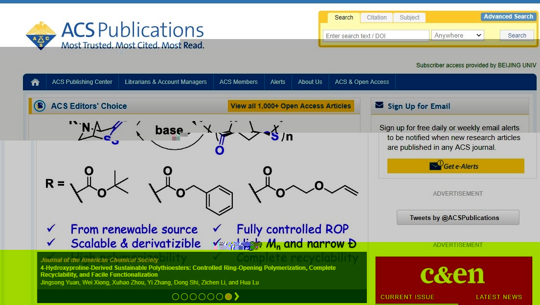540x305 pixels.
Task: Open the About Us navigation item
Action: point(310,82)
